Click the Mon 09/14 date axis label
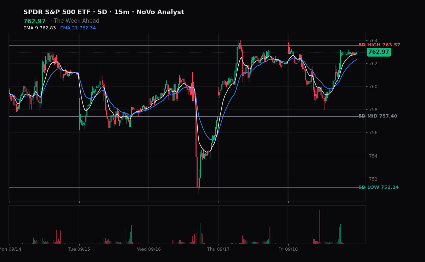 10,249
